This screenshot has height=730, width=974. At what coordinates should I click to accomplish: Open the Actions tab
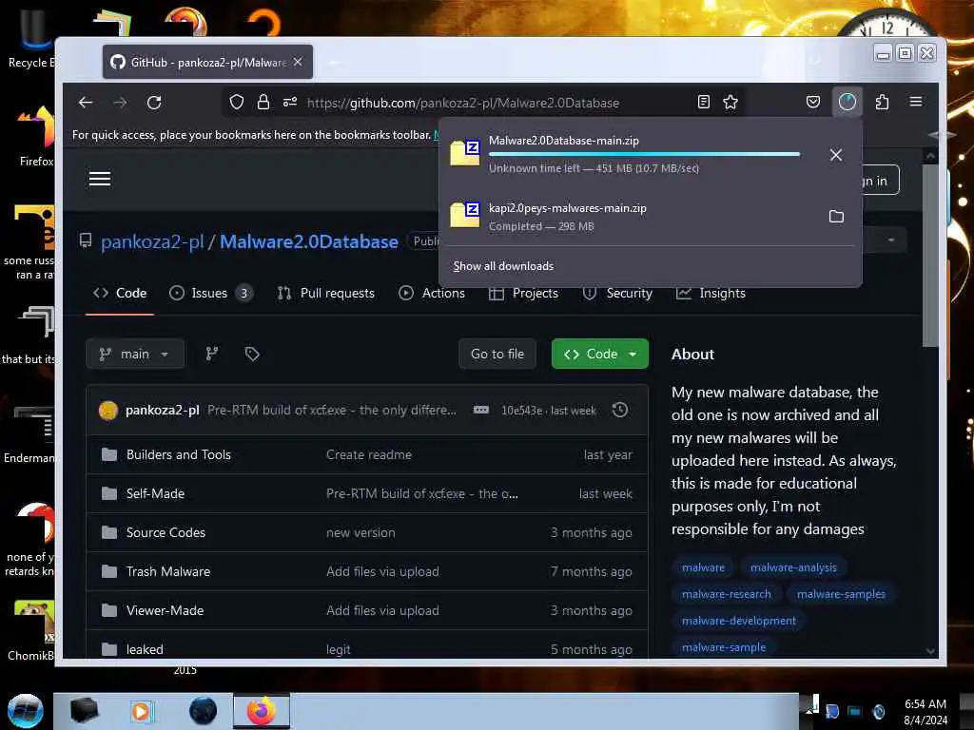point(432,293)
